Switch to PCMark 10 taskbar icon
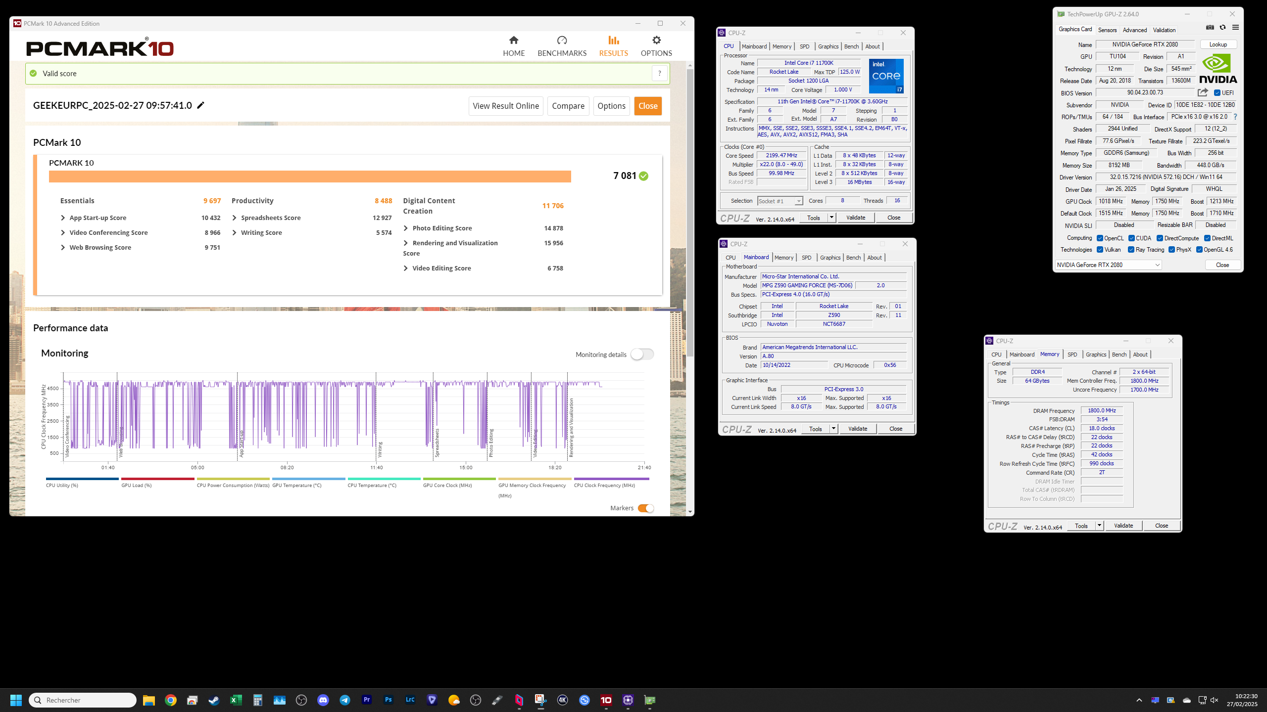The height and width of the screenshot is (712, 1267). click(x=606, y=700)
